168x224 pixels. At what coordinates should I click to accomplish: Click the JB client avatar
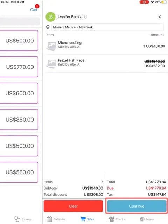50,17
